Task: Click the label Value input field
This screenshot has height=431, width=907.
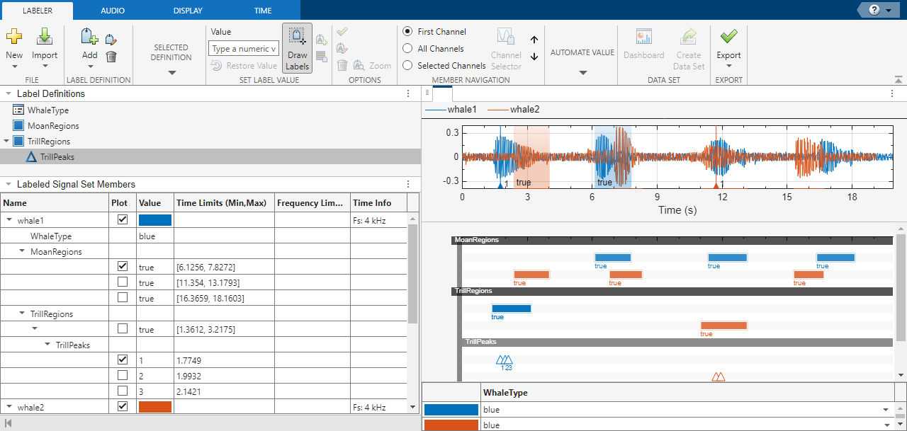Action: 244,49
